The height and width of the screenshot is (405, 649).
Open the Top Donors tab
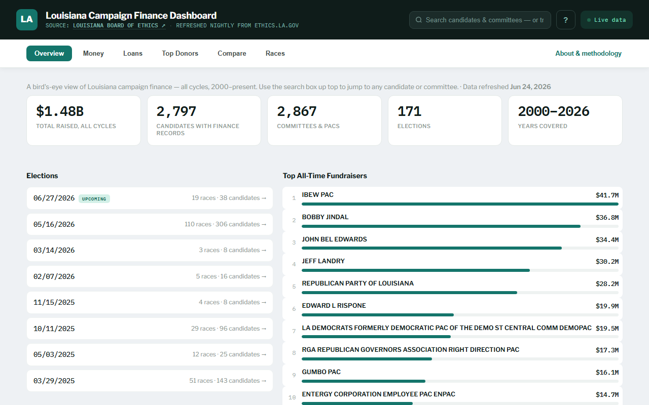click(180, 53)
